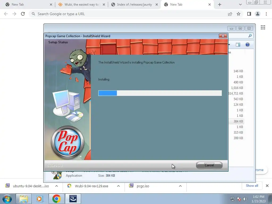
Task: Close the InstallShield Wizard window
Action: pos(223,36)
